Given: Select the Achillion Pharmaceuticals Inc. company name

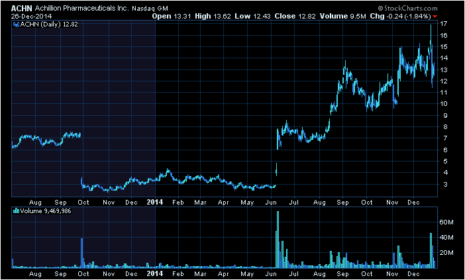Looking at the screenshot, I should point(82,9).
